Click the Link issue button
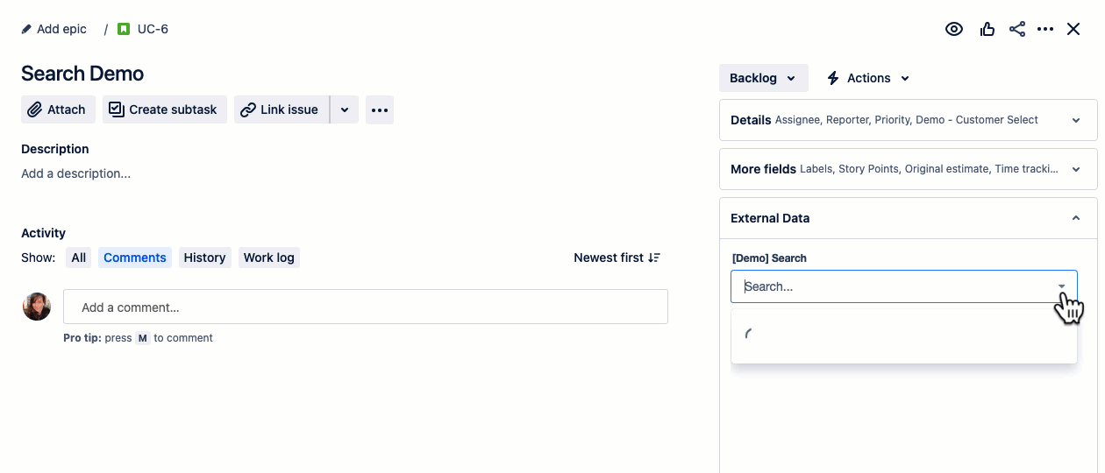 point(281,109)
